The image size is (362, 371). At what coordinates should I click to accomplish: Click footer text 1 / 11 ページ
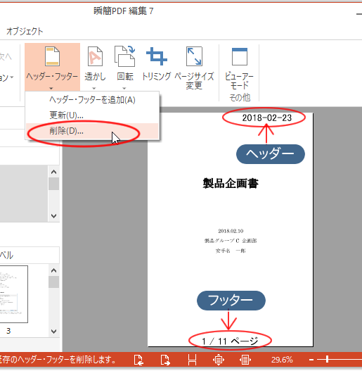coord(230,341)
